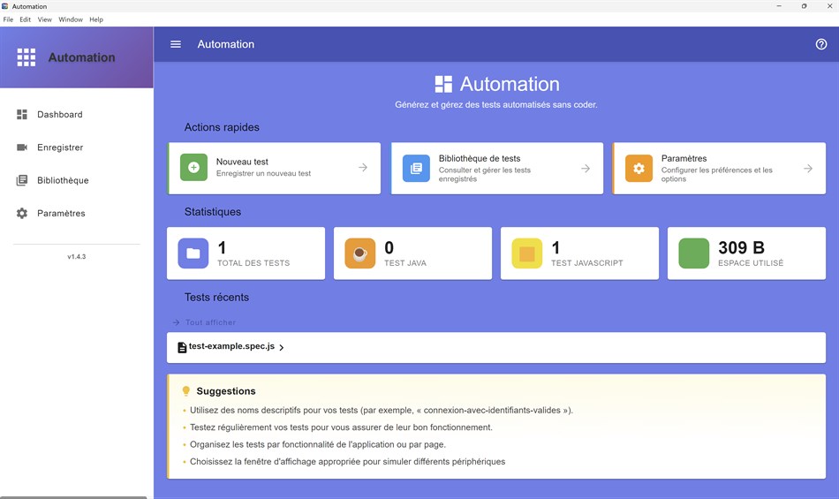The height and width of the screenshot is (499, 839).
Task: Click arrow on Nouveau test card
Action: (x=363, y=168)
